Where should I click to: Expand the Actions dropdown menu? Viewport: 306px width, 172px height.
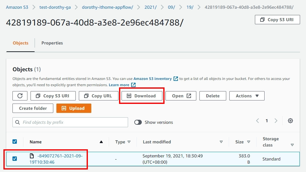[x=247, y=96]
